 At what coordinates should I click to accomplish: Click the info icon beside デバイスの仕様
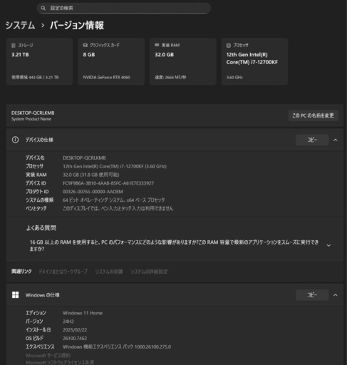coord(16,140)
